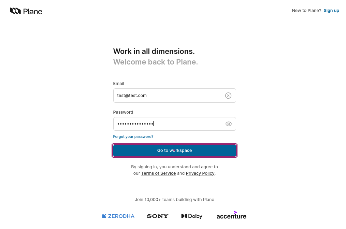Click the "Join 10,000+ teams" caption
This screenshot has width=346, height=229.
(x=174, y=200)
